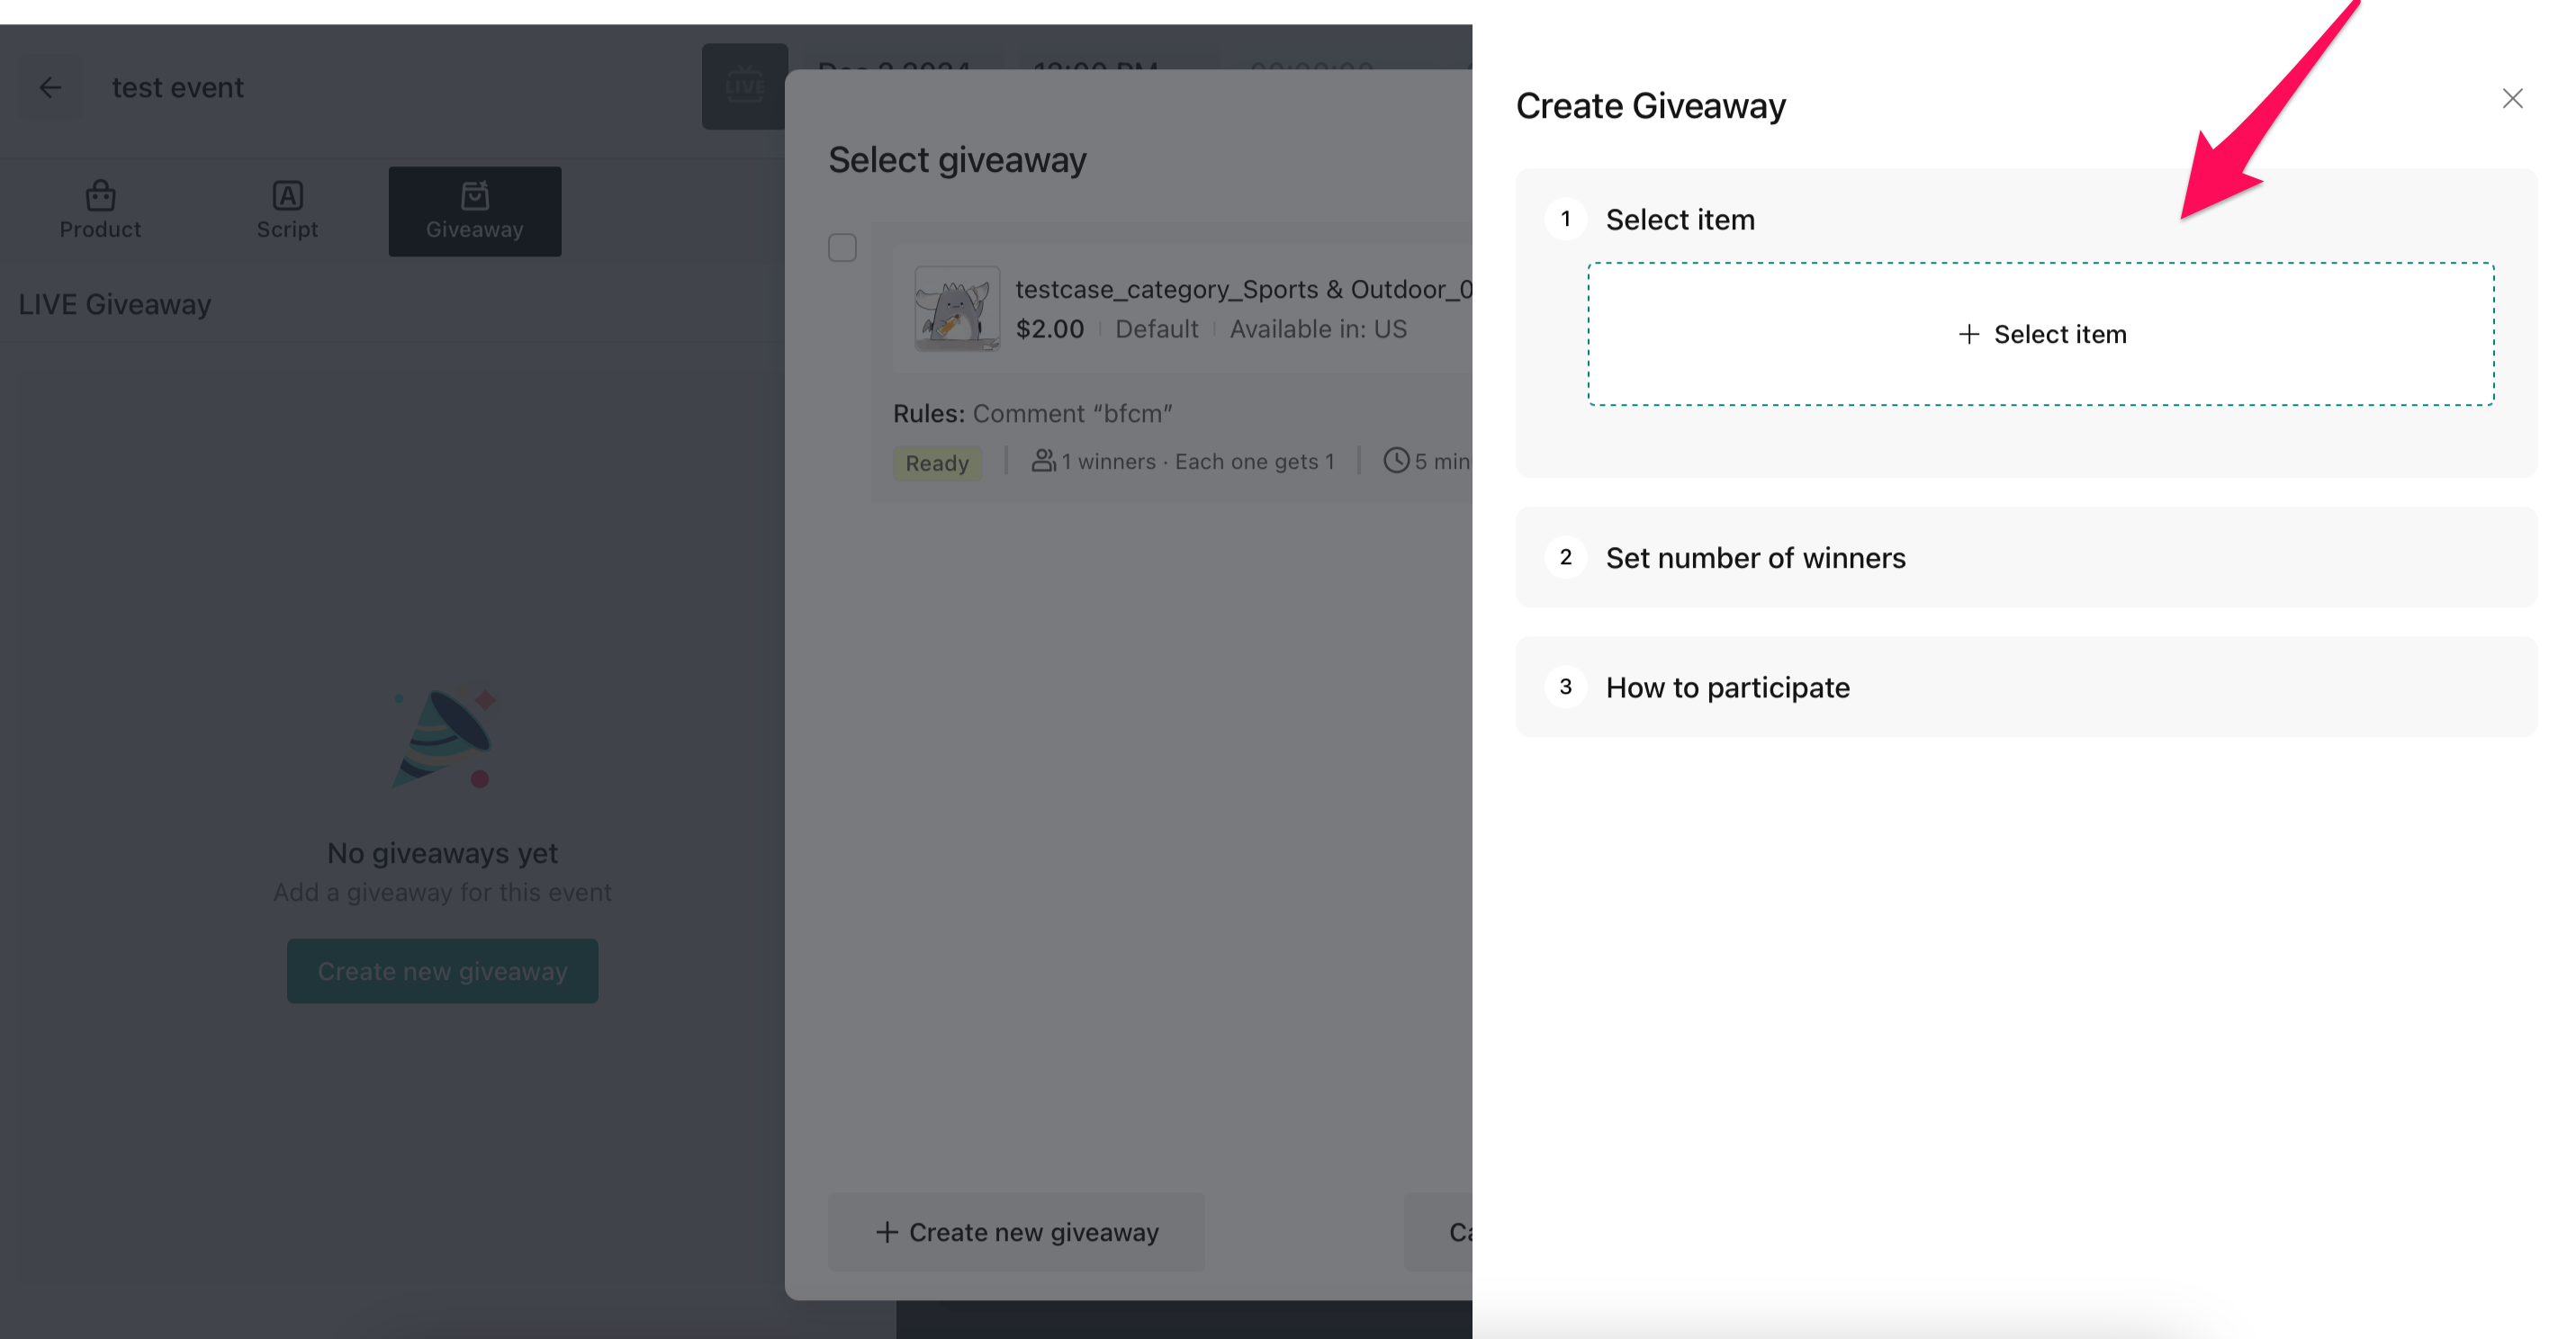Expand How to participate section

pyautogui.click(x=1727, y=688)
